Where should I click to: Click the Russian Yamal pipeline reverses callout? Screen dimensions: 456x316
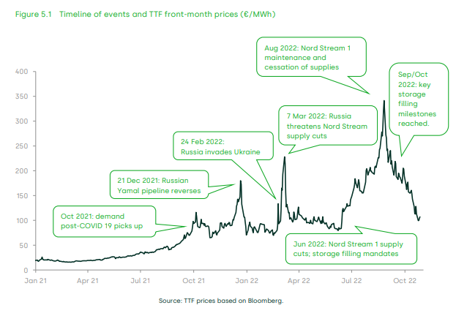[x=159, y=184]
